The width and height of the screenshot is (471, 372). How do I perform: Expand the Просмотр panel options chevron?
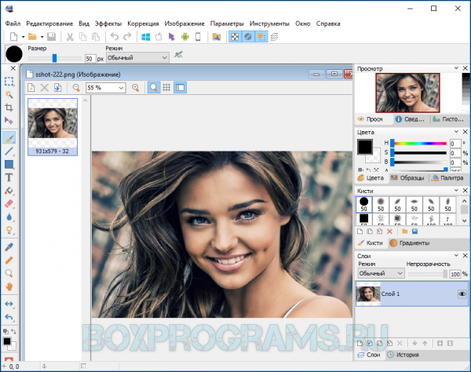pyautogui.click(x=456, y=68)
